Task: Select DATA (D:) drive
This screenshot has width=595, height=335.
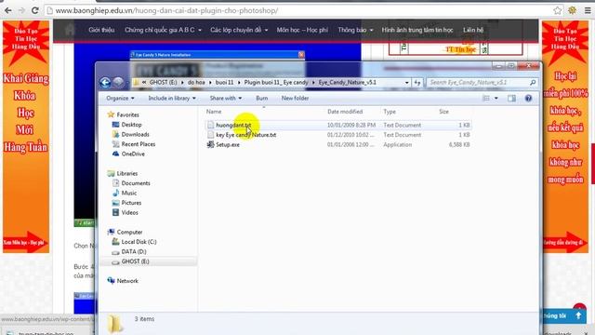Action: [134, 252]
